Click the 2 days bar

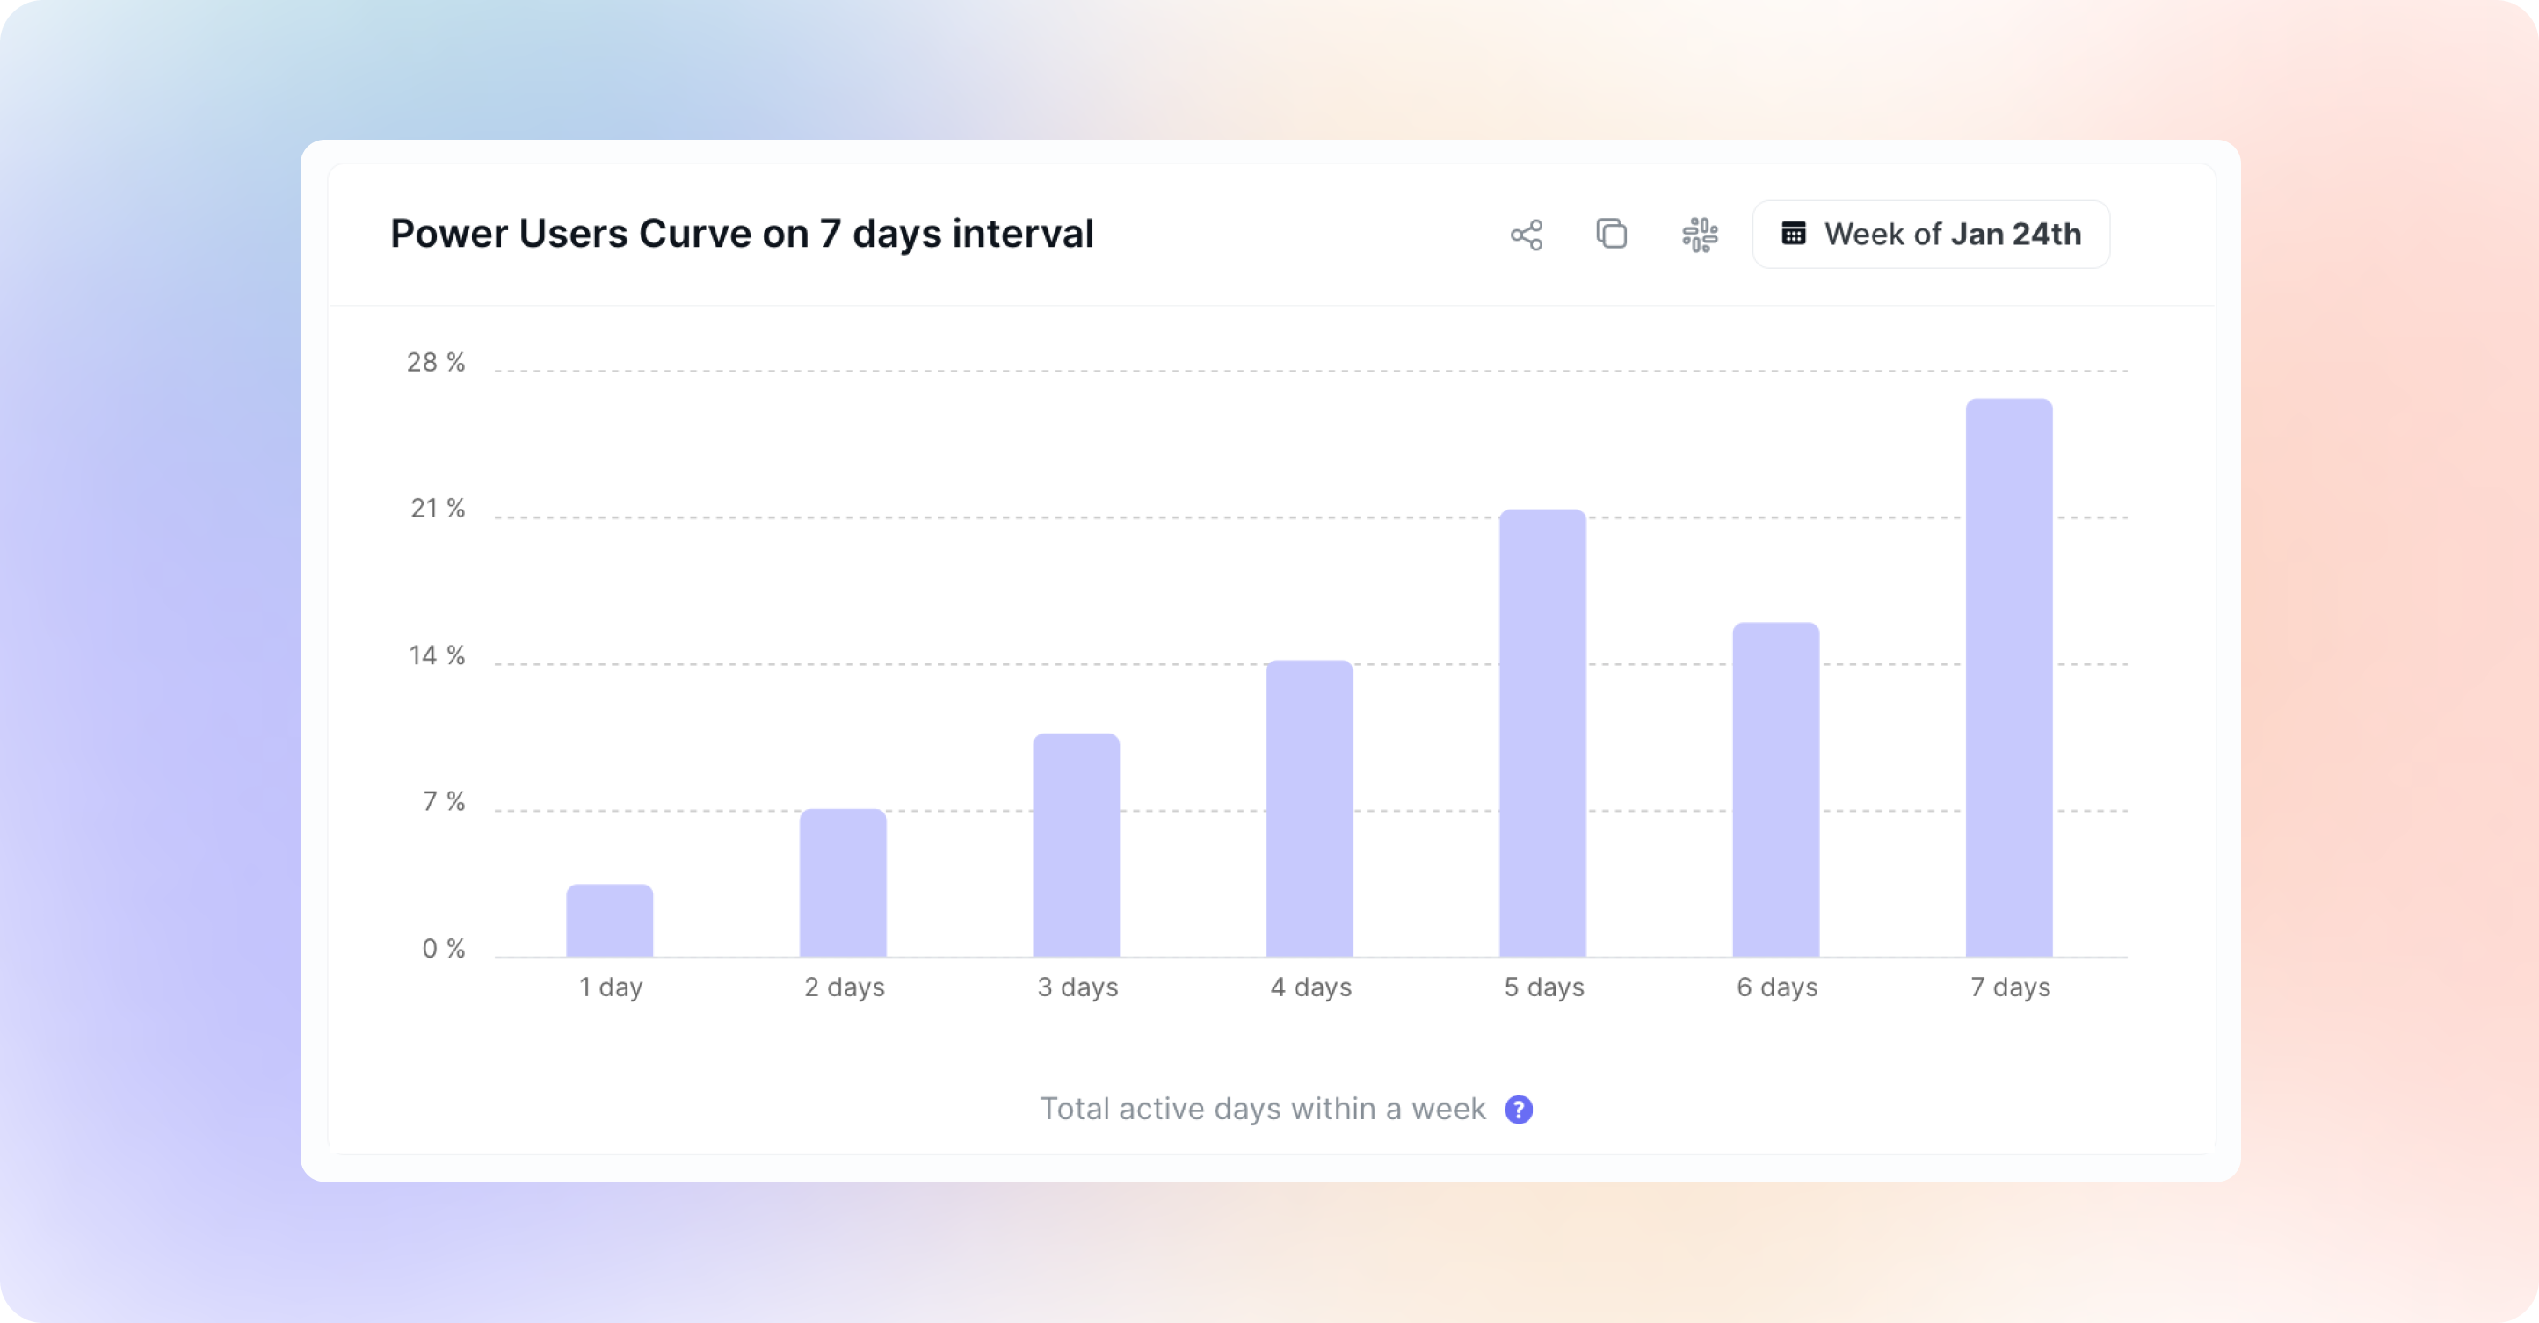pos(843,884)
